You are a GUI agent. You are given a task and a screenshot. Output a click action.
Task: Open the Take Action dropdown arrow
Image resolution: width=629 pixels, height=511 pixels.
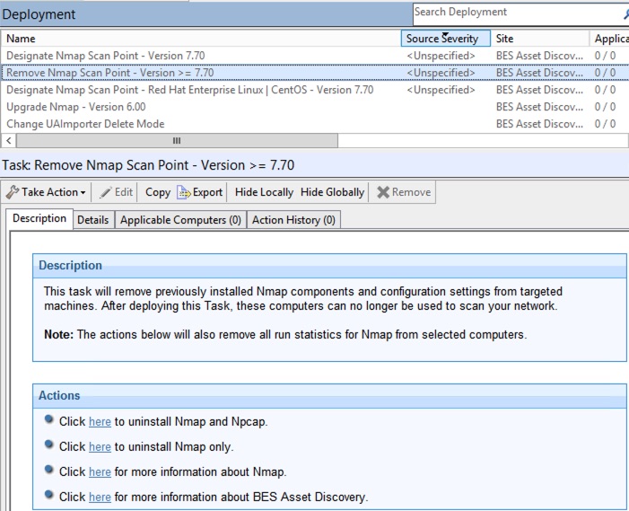(x=83, y=193)
